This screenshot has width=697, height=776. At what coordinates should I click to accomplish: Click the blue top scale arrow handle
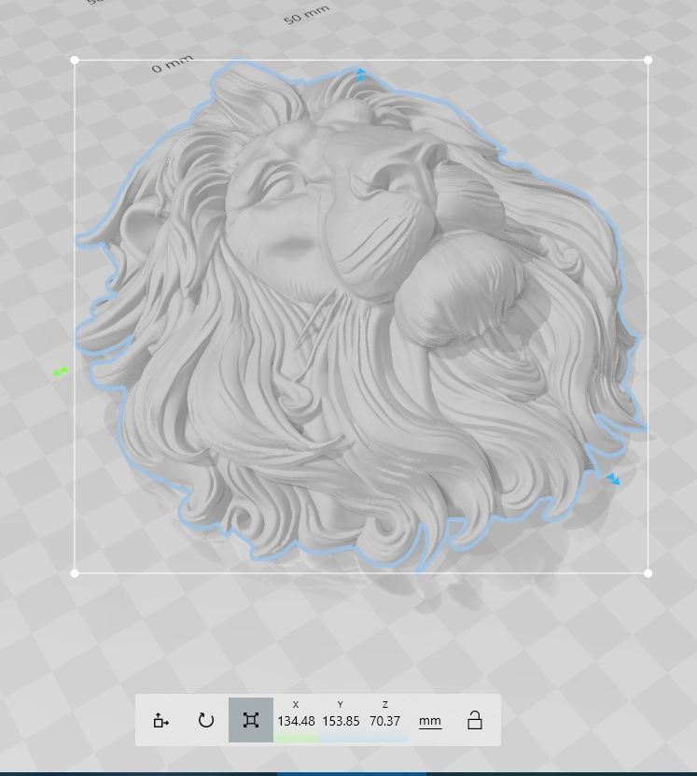361,74
